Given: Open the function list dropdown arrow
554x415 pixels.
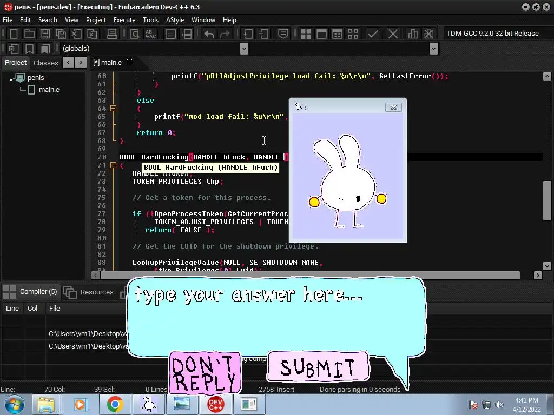Looking at the screenshot, I should click(x=433, y=48).
